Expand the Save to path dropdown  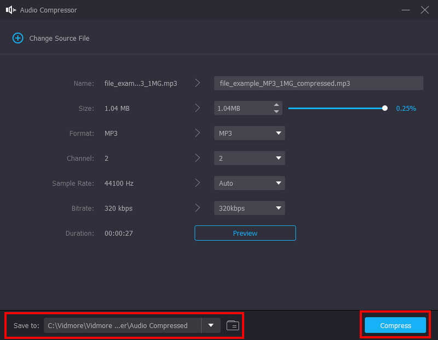[x=210, y=325]
